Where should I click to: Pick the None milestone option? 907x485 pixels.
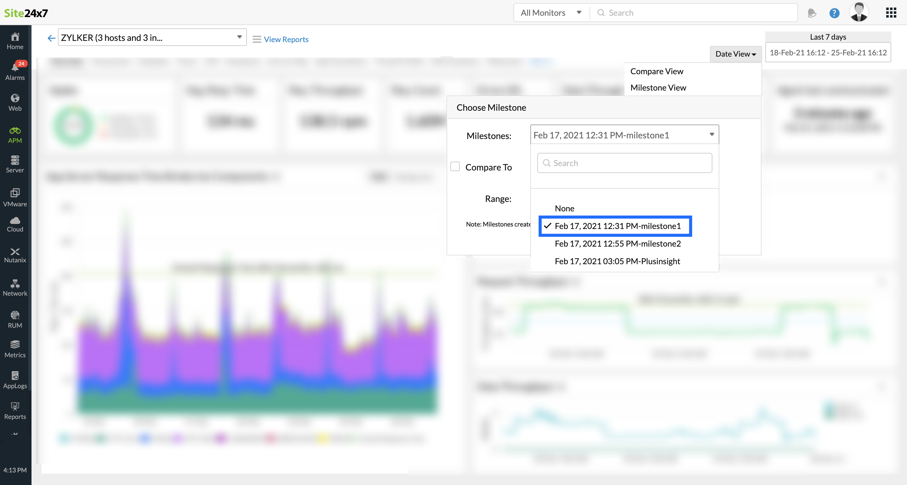click(564, 209)
